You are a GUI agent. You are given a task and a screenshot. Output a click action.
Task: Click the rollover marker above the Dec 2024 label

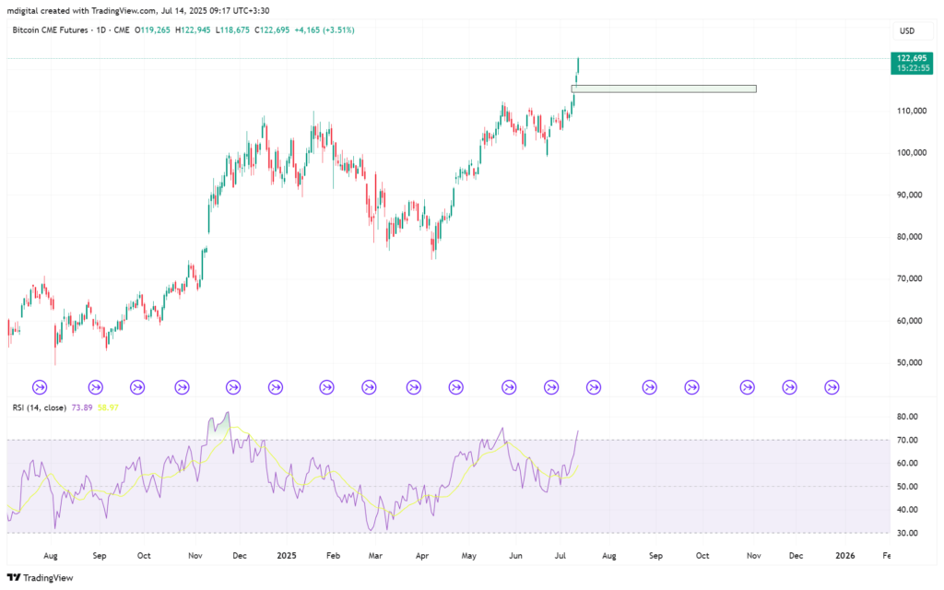pyautogui.click(x=232, y=387)
